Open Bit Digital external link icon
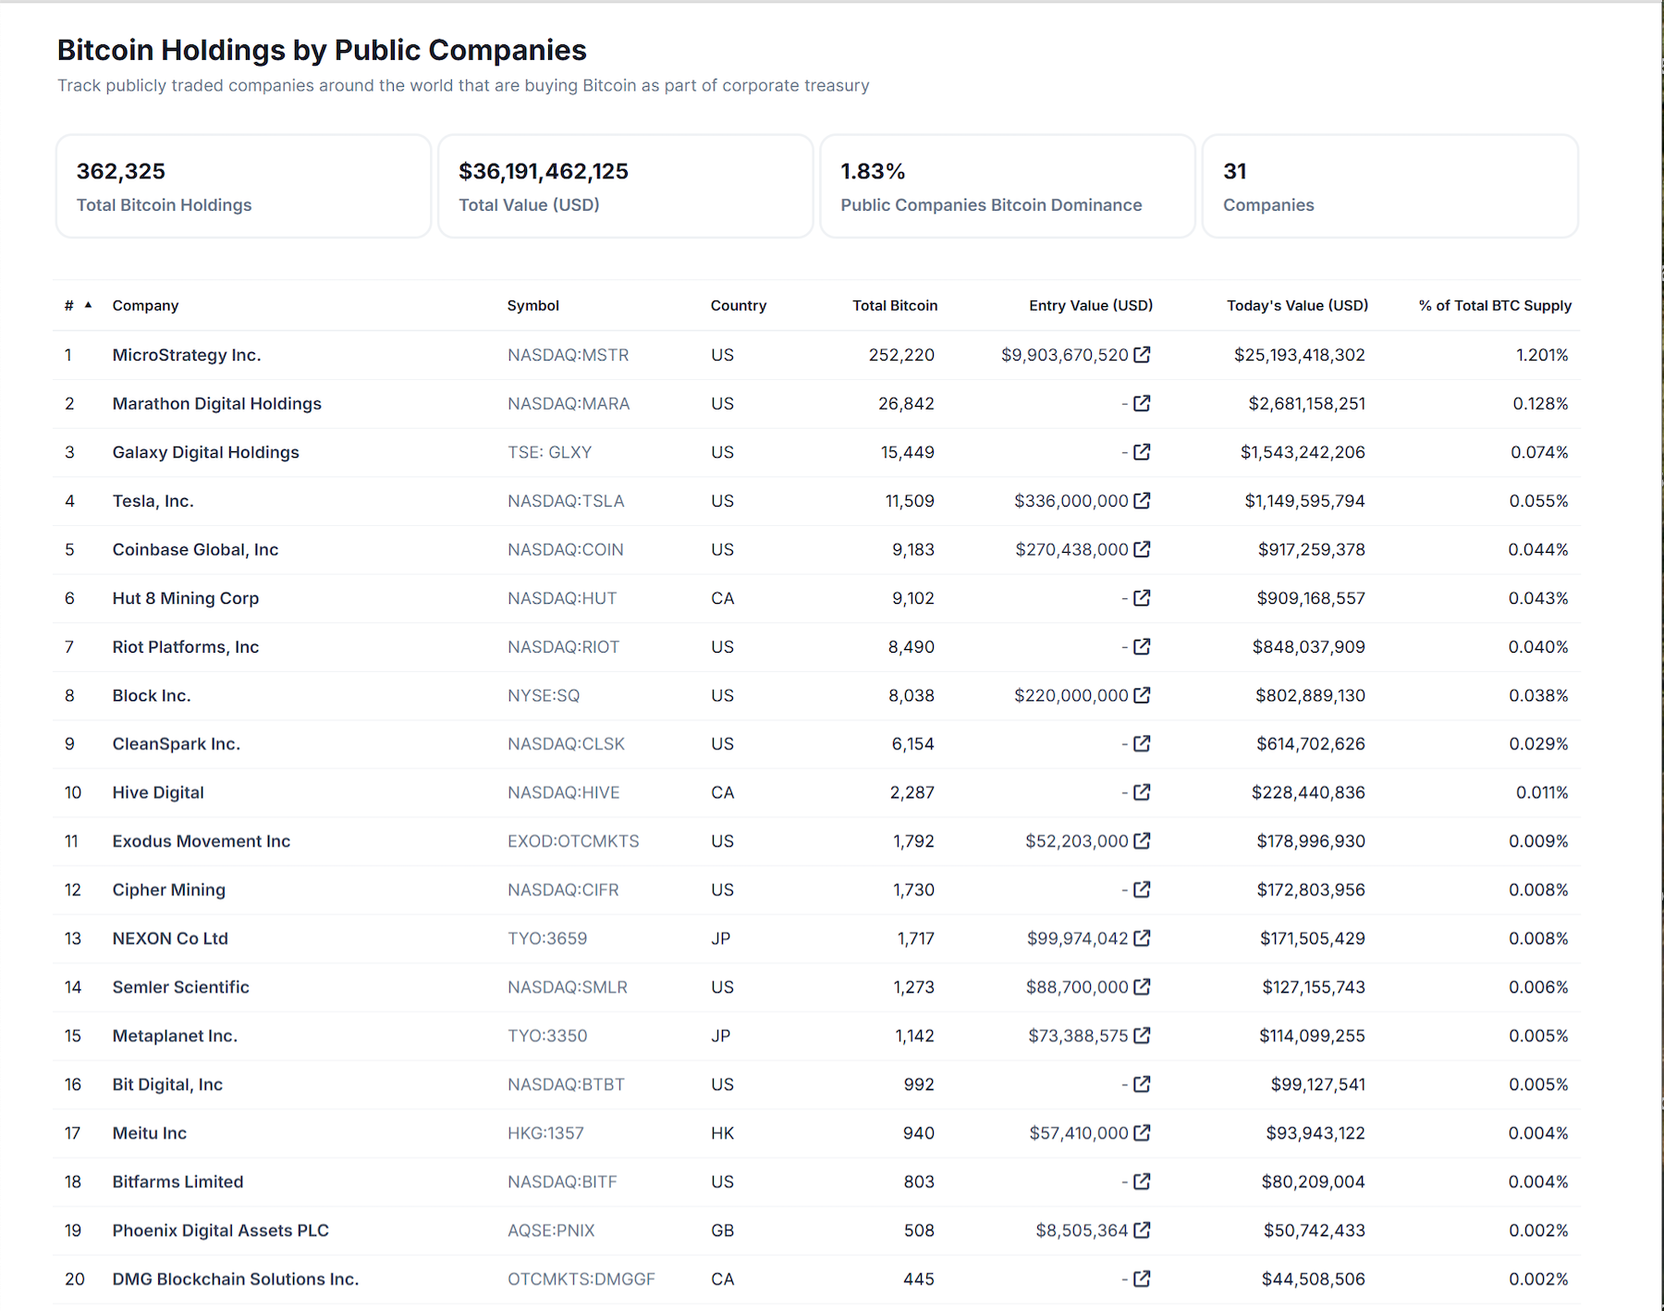1664x1311 pixels. tap(1142, 1084)
